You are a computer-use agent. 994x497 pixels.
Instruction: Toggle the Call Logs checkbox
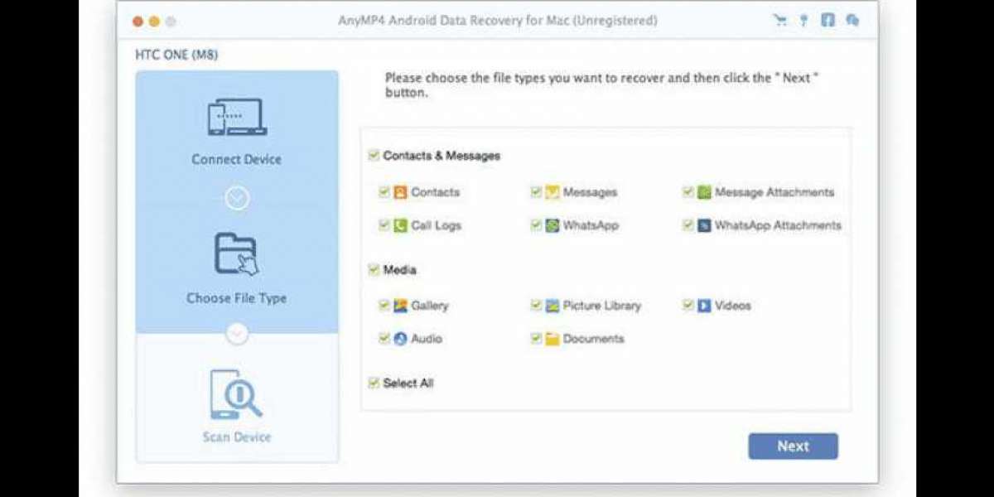[x=384, y=225]
